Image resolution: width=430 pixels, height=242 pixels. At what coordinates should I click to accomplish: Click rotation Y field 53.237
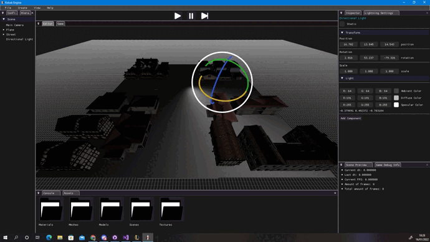[369, 58]
